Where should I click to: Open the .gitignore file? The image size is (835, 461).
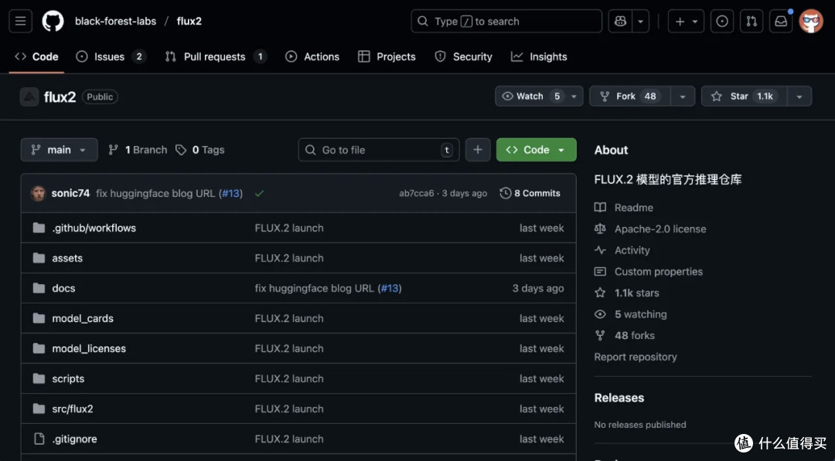(x=74, y=439)
